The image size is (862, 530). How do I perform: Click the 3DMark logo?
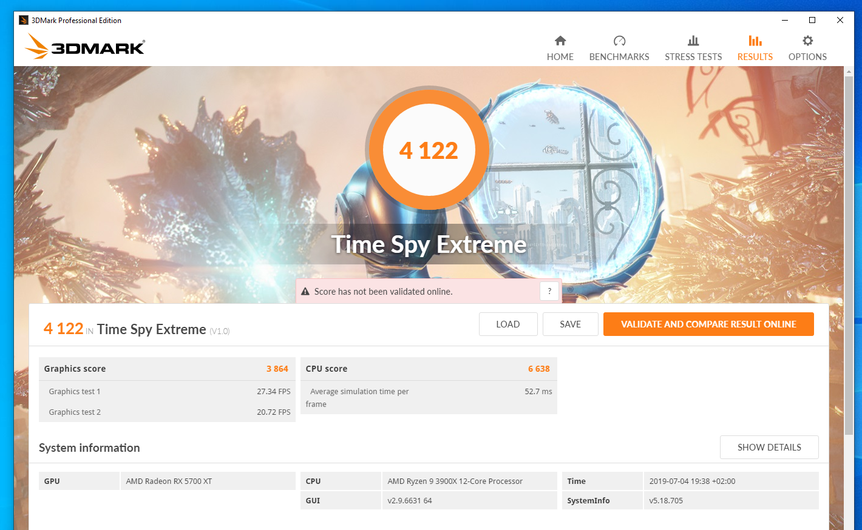(85, 46)
